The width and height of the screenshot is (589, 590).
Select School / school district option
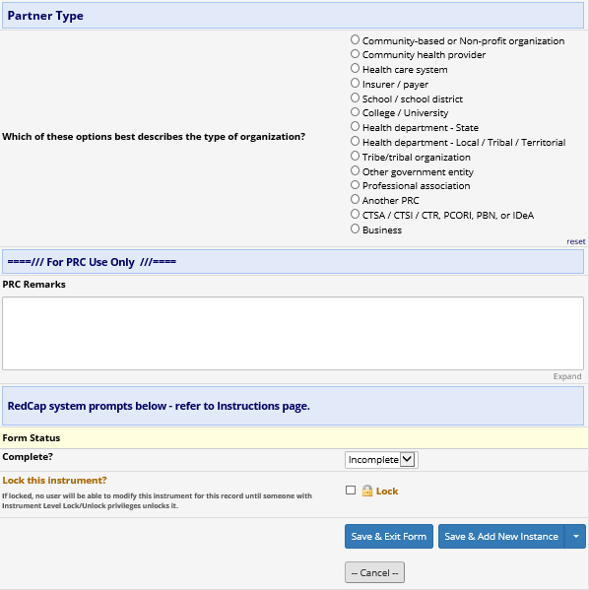(355, 98)
